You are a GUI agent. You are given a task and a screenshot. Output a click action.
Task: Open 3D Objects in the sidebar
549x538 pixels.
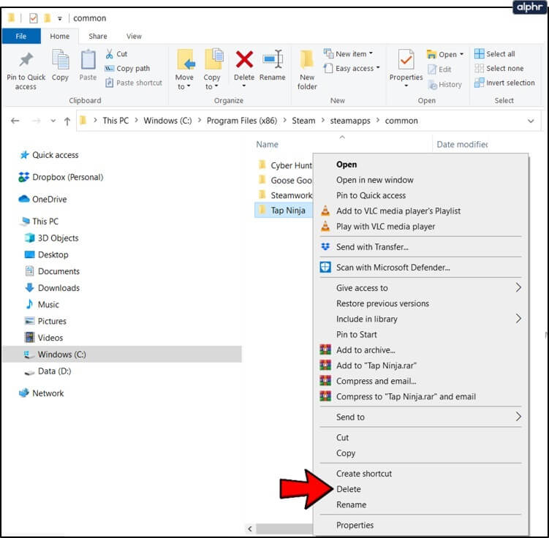point(51,238)
